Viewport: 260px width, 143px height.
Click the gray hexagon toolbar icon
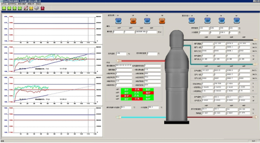37,8
